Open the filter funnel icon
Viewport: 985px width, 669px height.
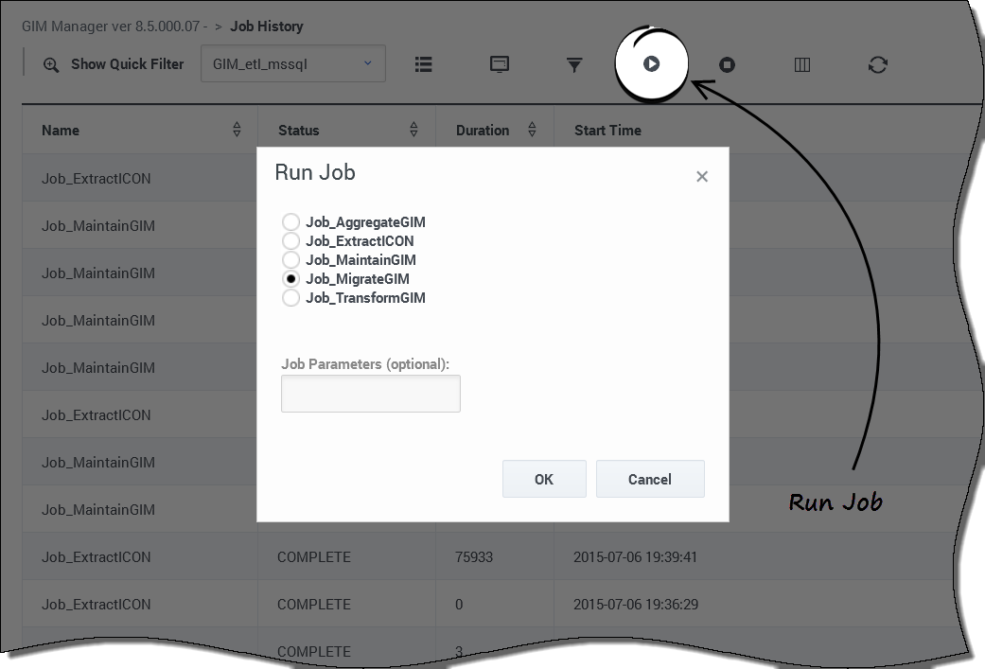pos(574,64)
